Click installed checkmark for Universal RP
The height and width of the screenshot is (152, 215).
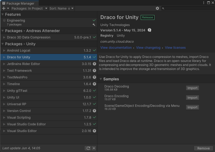(x=94, y=104)
